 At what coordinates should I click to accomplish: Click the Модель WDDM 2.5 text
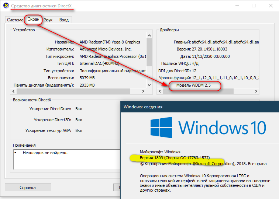(x=193, y=85)
